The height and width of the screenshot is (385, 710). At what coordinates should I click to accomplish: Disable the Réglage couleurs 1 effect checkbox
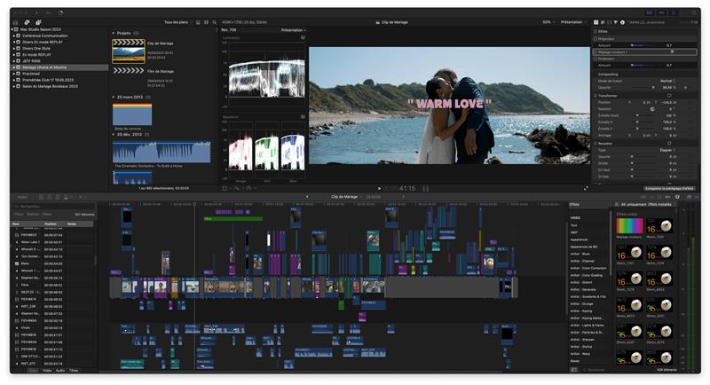(x=596, y=52)
